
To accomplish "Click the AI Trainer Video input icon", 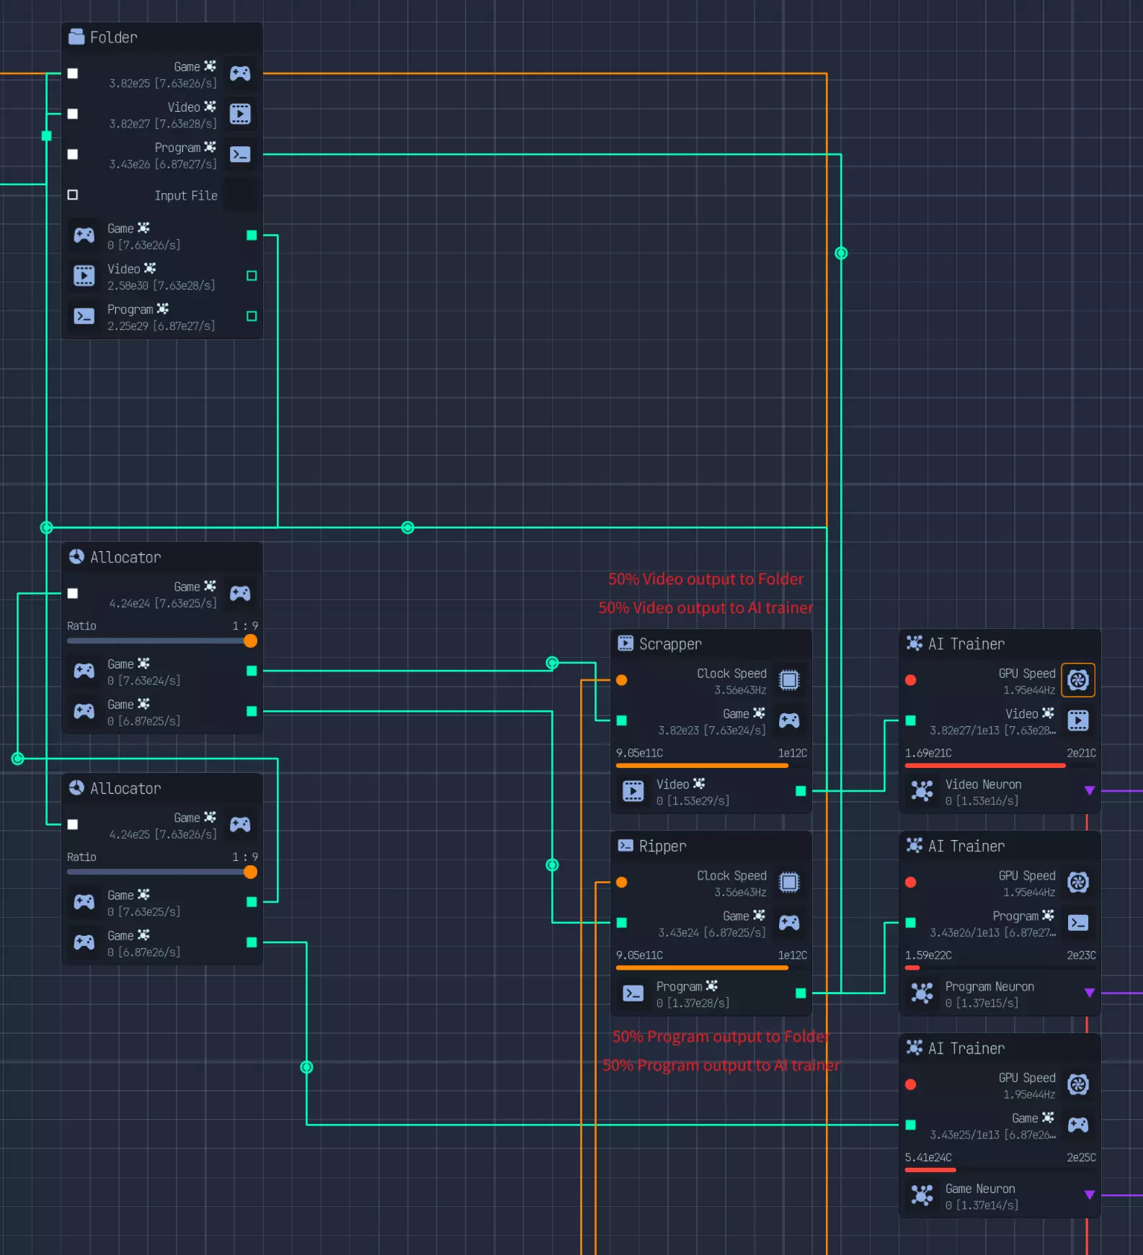I will (x=1078, y=720).
